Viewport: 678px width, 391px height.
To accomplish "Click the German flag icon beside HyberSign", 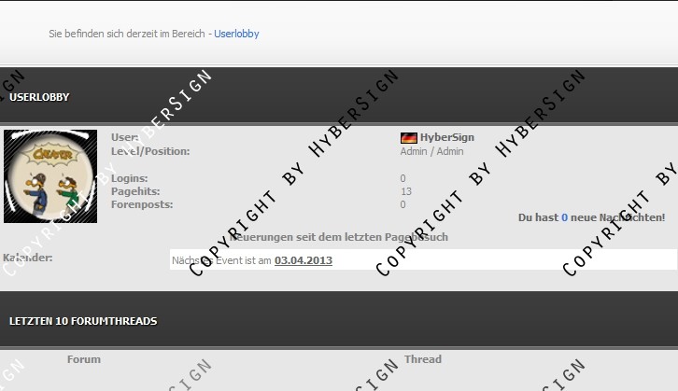I will pos(408,138).
